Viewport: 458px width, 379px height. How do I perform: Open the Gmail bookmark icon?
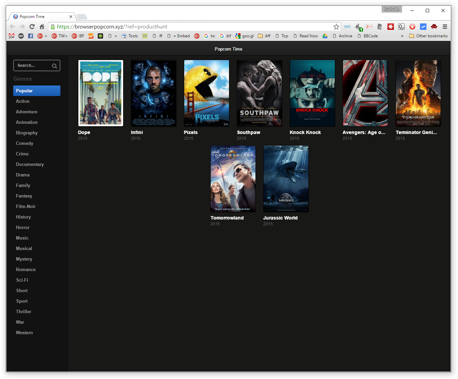pos(12,36)
